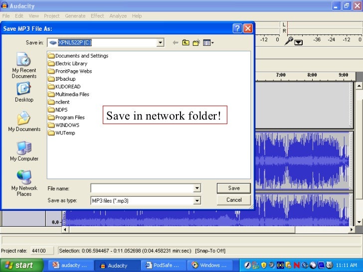This screenshot has height=272, width=363.
Task: Select the NDPS folder
Action: pos(58,110)
